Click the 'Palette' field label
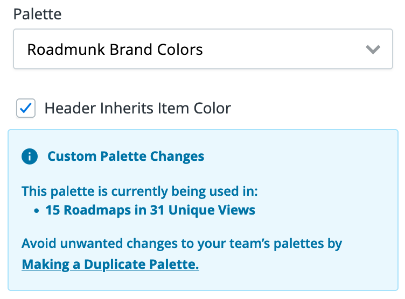The height and width of the screenshot is (299, 405). click(x=37, y=14)
